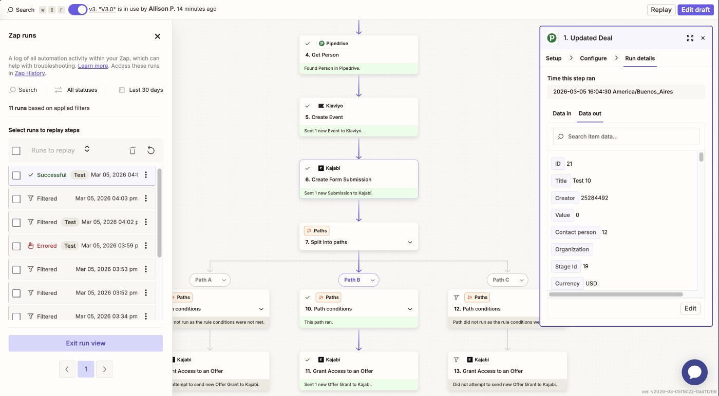Open more options for Filtered 03:53 run
719x396 pixels.
(x=146, y=269)
